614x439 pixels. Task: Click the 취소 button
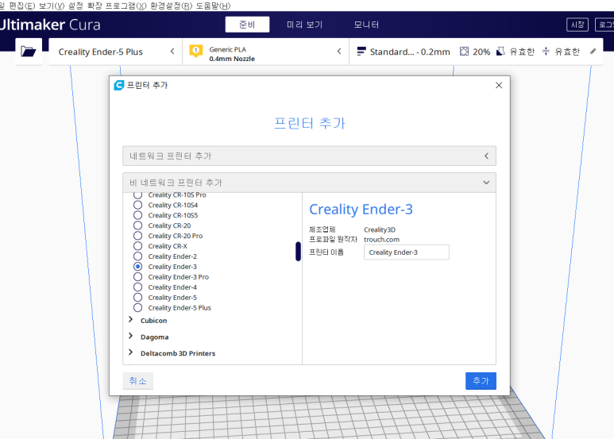(x=138, y=381)
